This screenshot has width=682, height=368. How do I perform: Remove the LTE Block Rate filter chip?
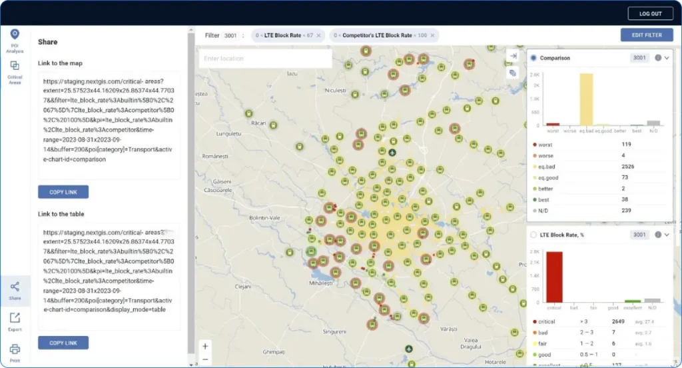[x=318, y=35]
